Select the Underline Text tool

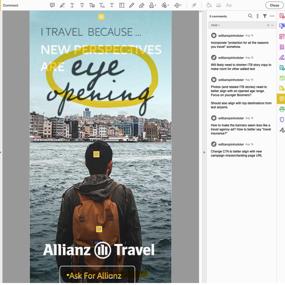(72, 5)
